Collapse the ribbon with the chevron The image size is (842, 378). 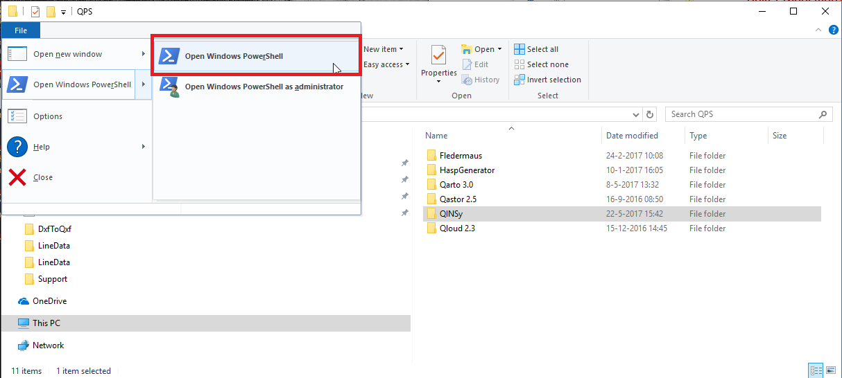[x=820, y=30]
